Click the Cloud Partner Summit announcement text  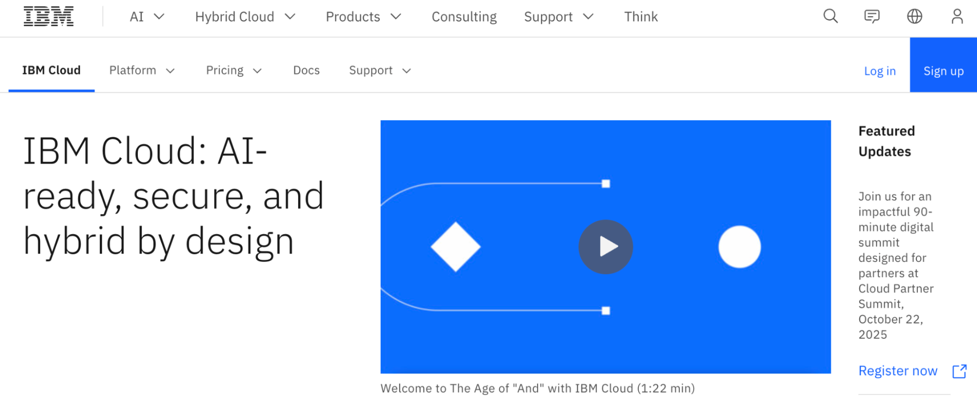point(896,265)
